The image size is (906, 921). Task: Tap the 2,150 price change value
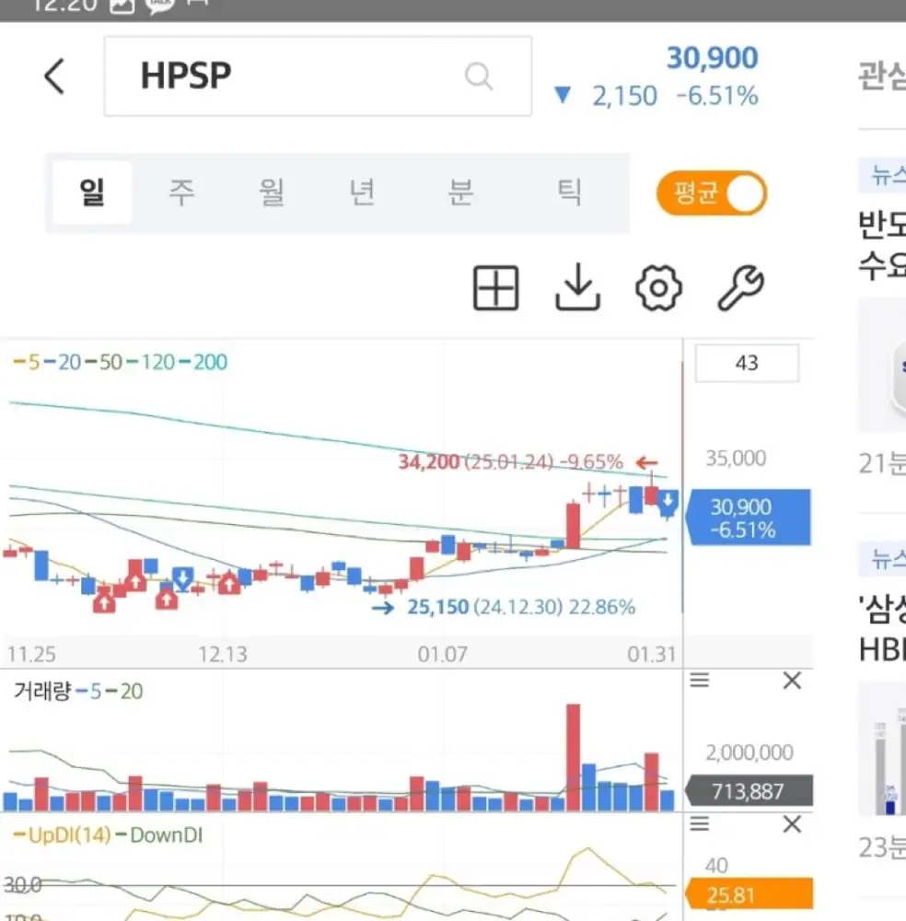pyautogui.click(x=624, y=96)
